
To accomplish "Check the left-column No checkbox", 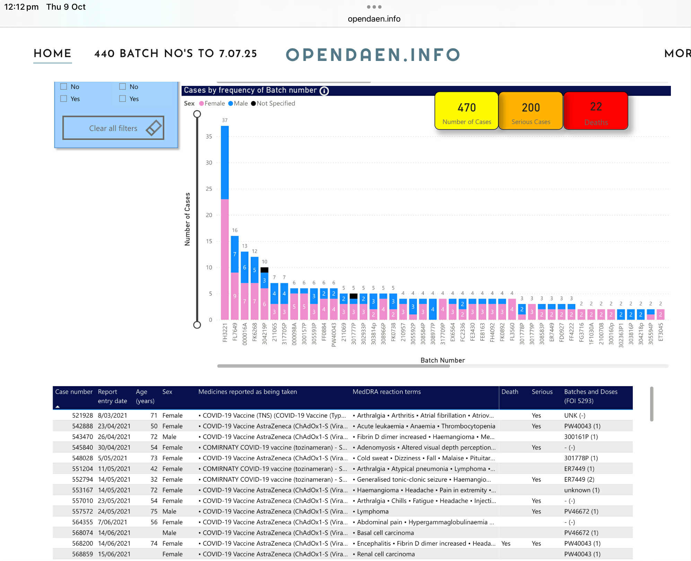I will point(64,87).
